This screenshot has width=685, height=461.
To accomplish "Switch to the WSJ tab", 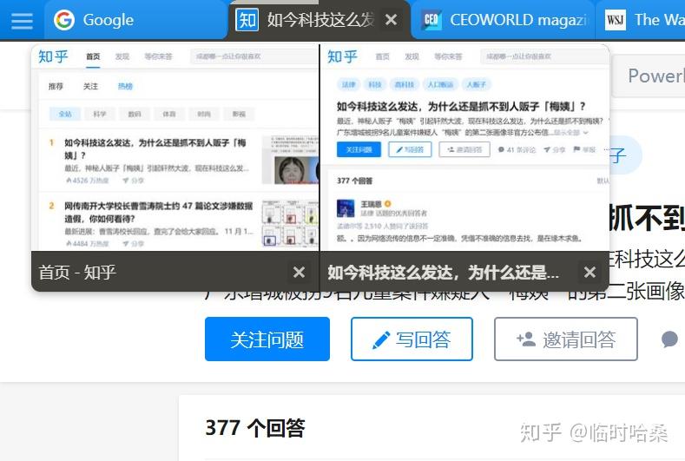I will pyautogui.click(x=642, y=20).
